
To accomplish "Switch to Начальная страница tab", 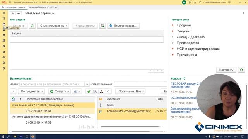I will pyautogui.click(x=14, y=7).
